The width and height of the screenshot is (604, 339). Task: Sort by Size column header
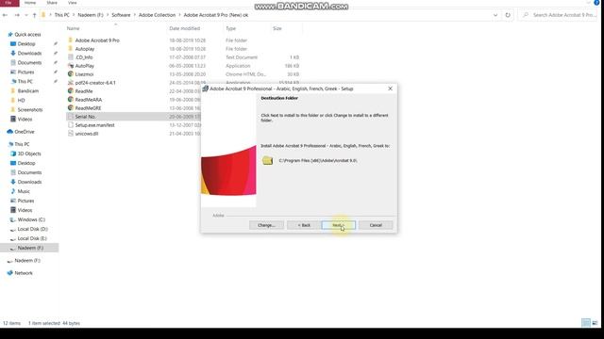pyautogui.click(x=277, y=28)
